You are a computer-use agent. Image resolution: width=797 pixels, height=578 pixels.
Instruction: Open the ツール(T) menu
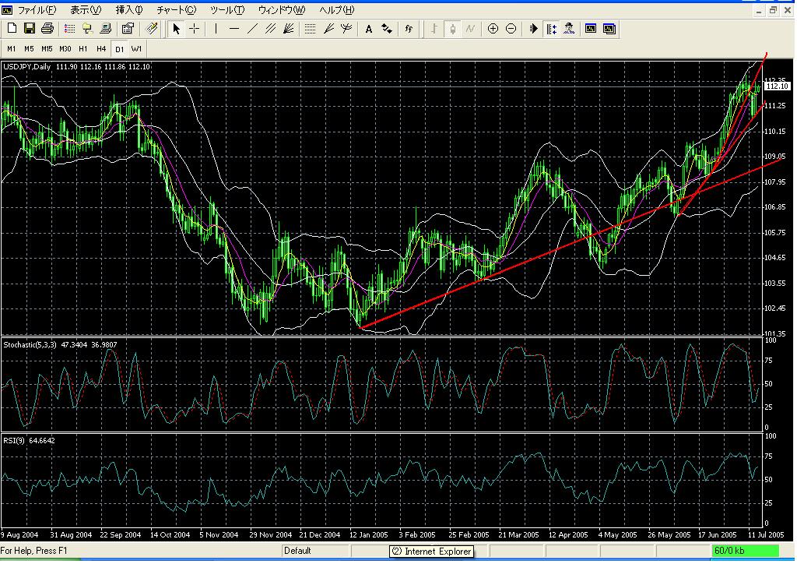coord(226,10)
